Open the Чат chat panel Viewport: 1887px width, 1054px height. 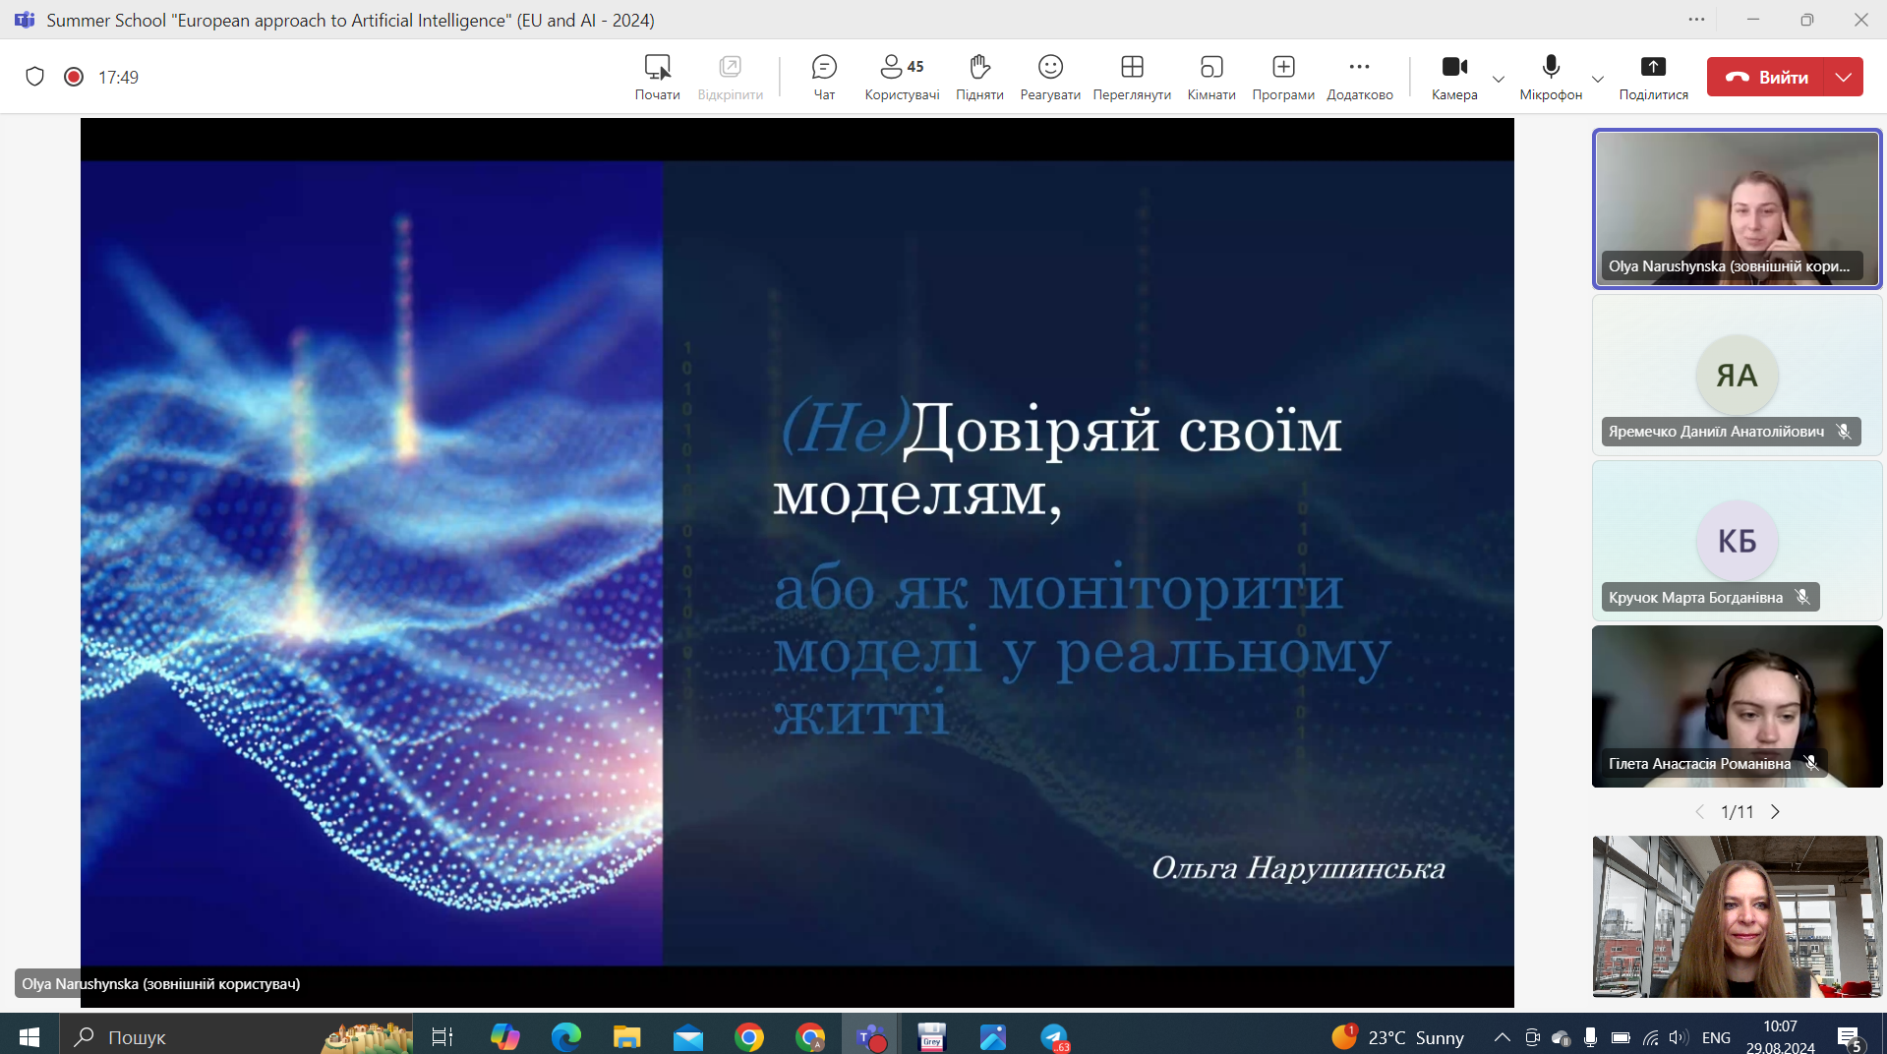coord(824,77)
